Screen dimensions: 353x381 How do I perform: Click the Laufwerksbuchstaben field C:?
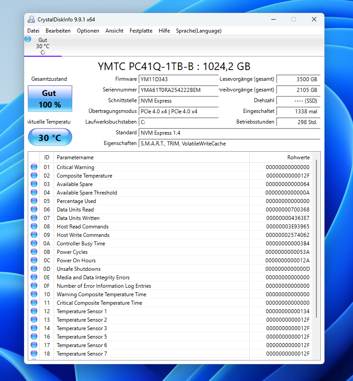178,122
